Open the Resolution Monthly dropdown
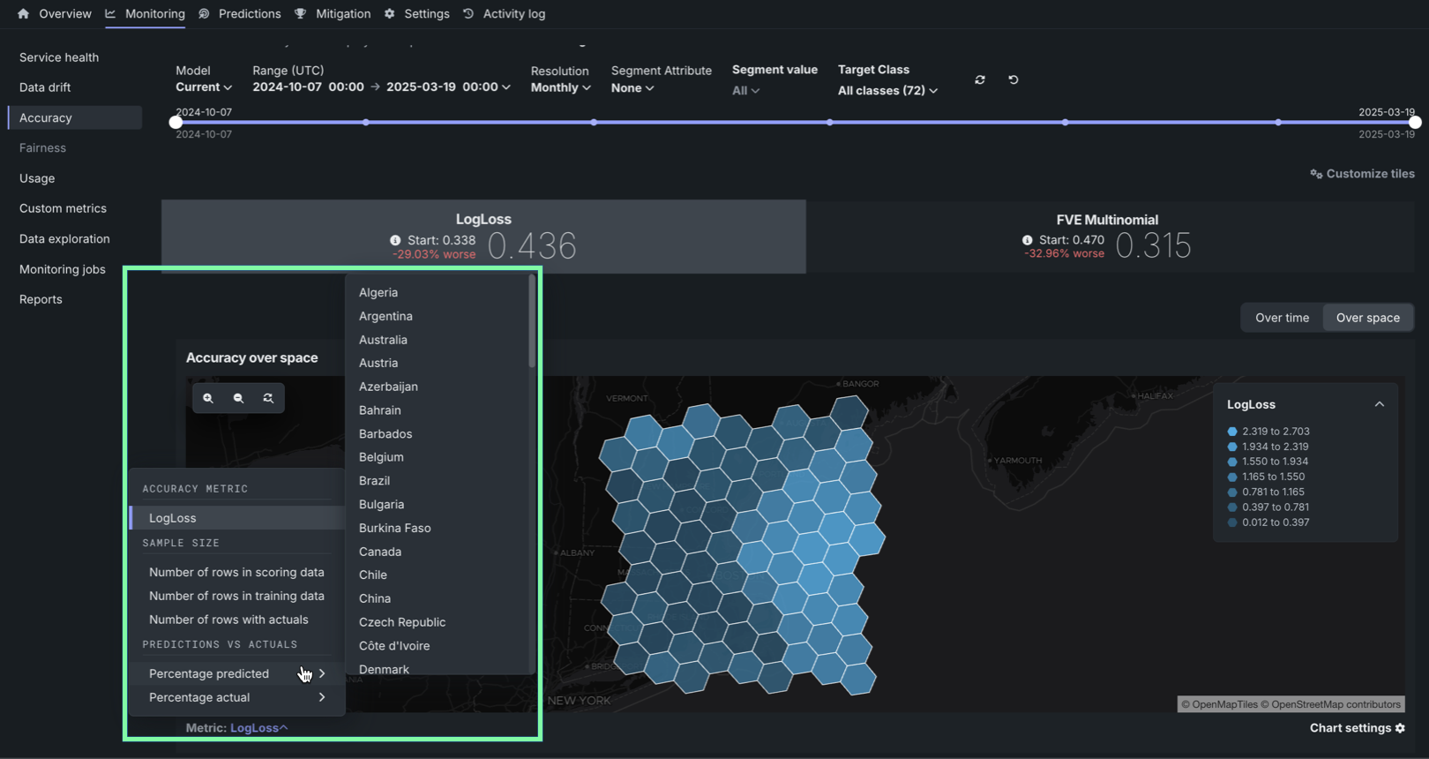The image size is (1429, 759). (x=560, y=87)
